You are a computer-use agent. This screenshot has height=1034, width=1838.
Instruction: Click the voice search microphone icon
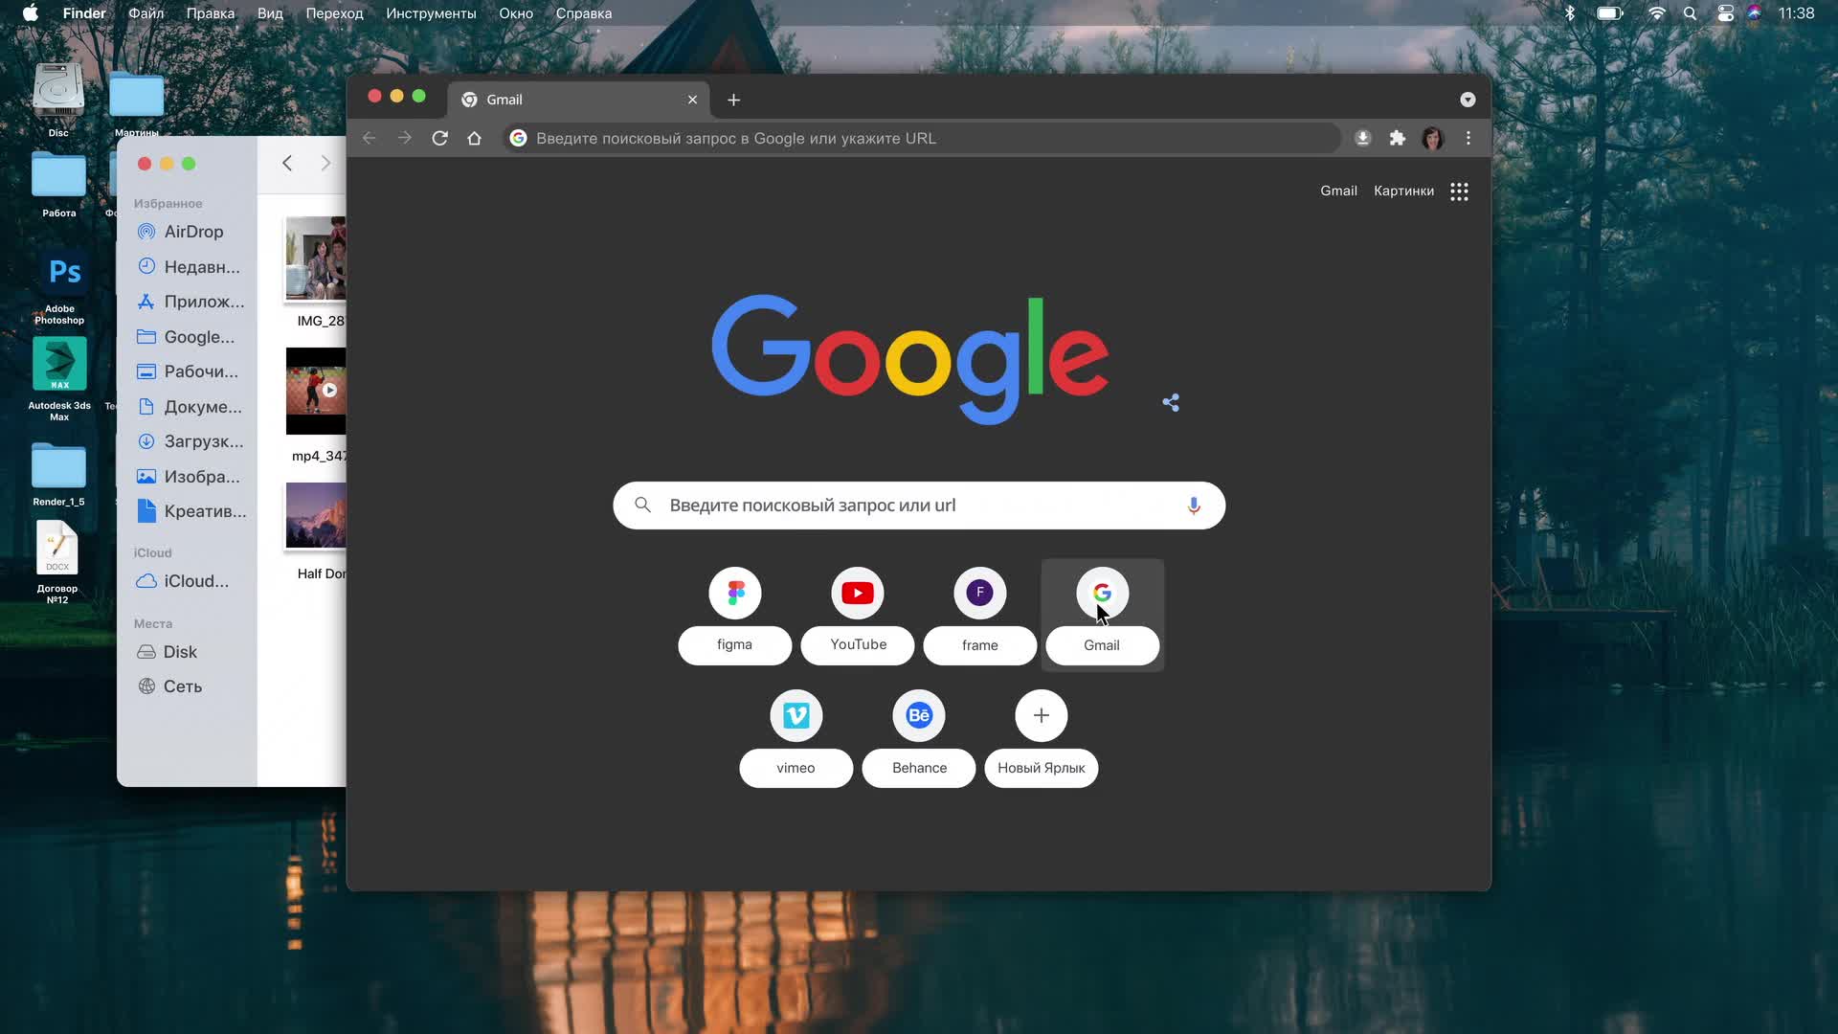(x=1194, y=506)
